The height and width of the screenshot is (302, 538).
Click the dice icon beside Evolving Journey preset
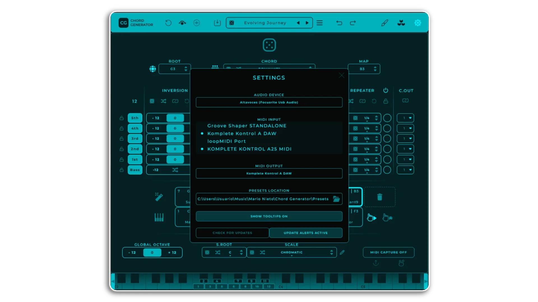232,23
